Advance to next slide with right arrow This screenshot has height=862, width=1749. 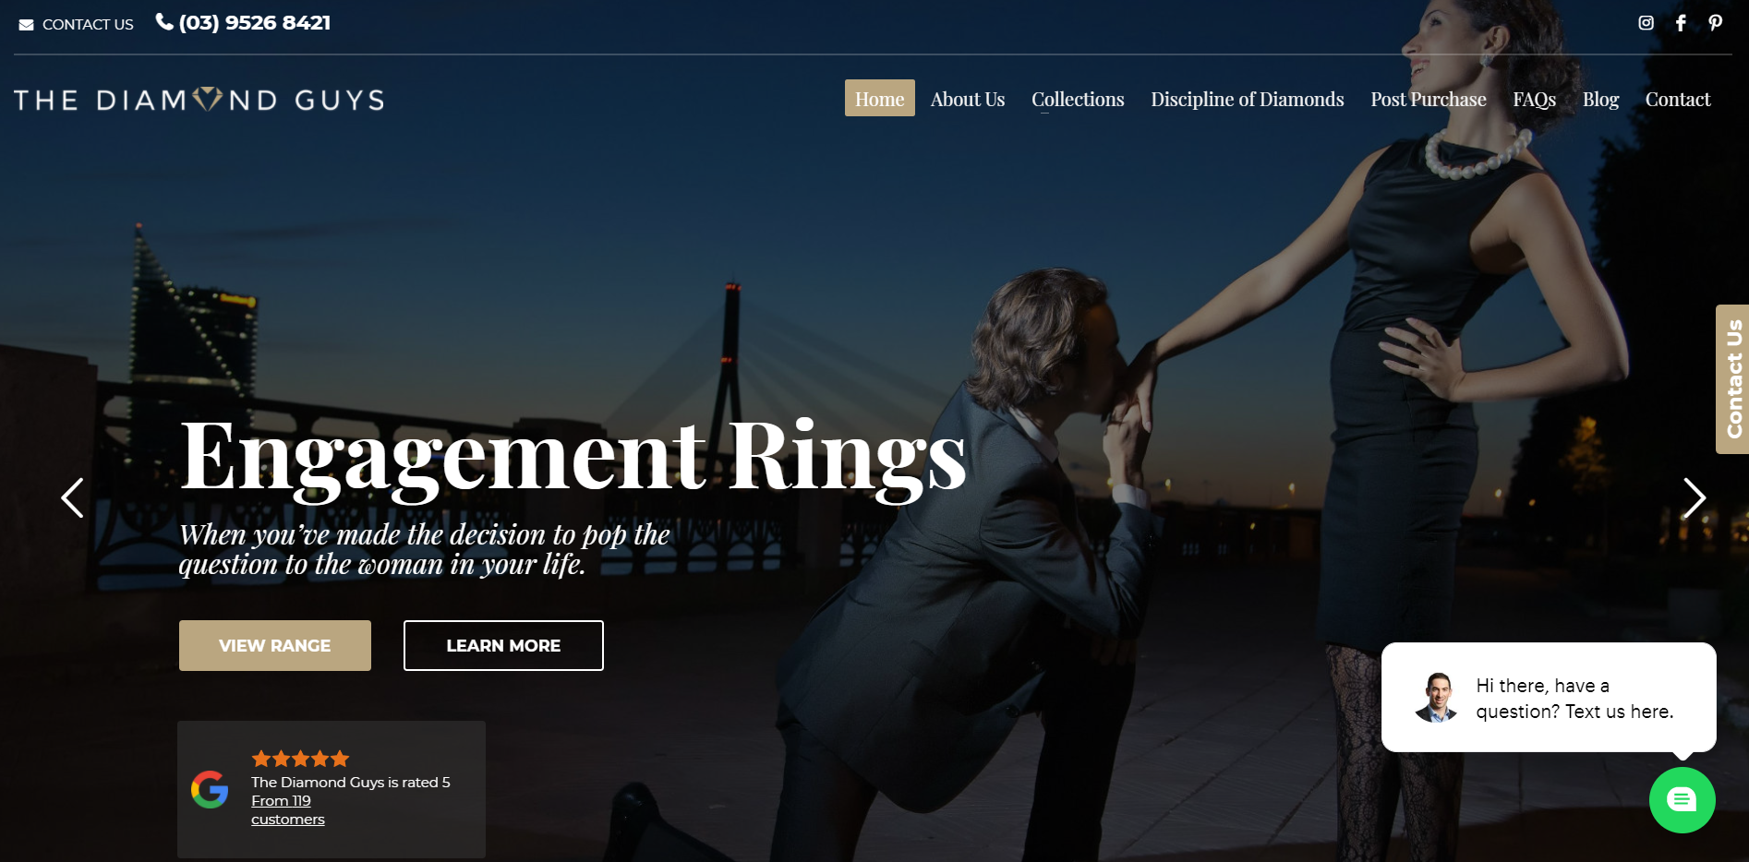[1694, 498]
